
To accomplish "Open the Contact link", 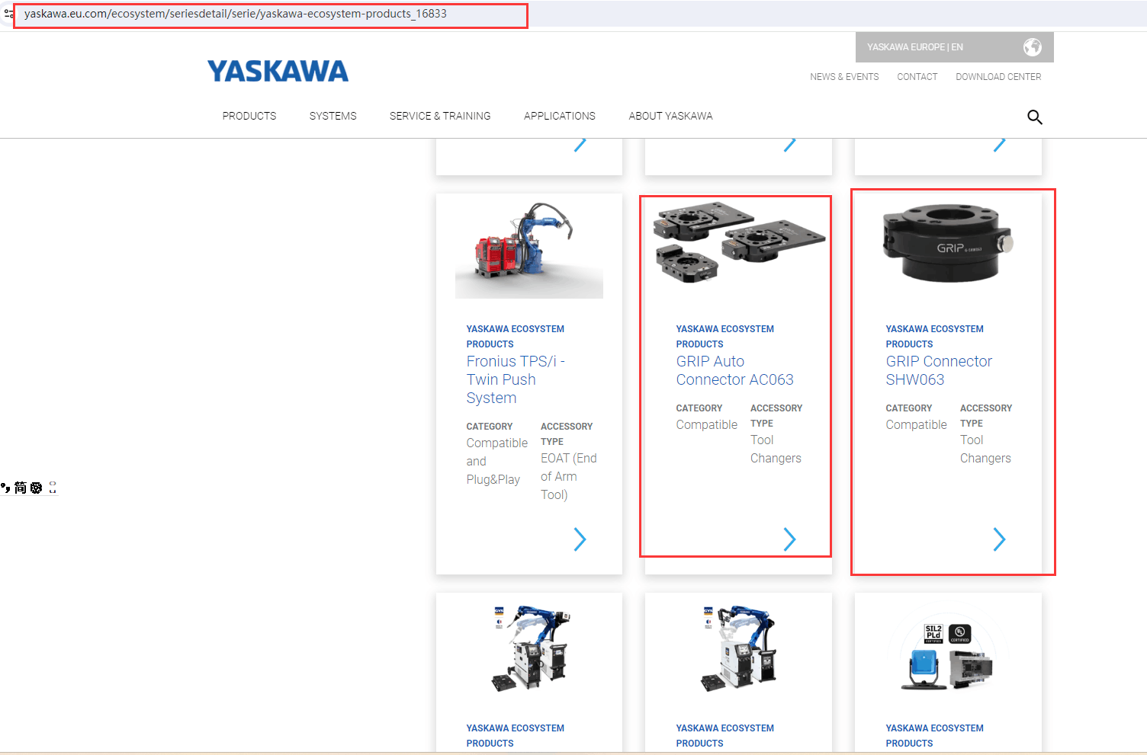I will tap(917, 77).
